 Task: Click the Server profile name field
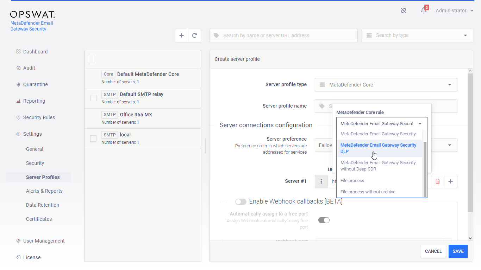pos(386,106)
